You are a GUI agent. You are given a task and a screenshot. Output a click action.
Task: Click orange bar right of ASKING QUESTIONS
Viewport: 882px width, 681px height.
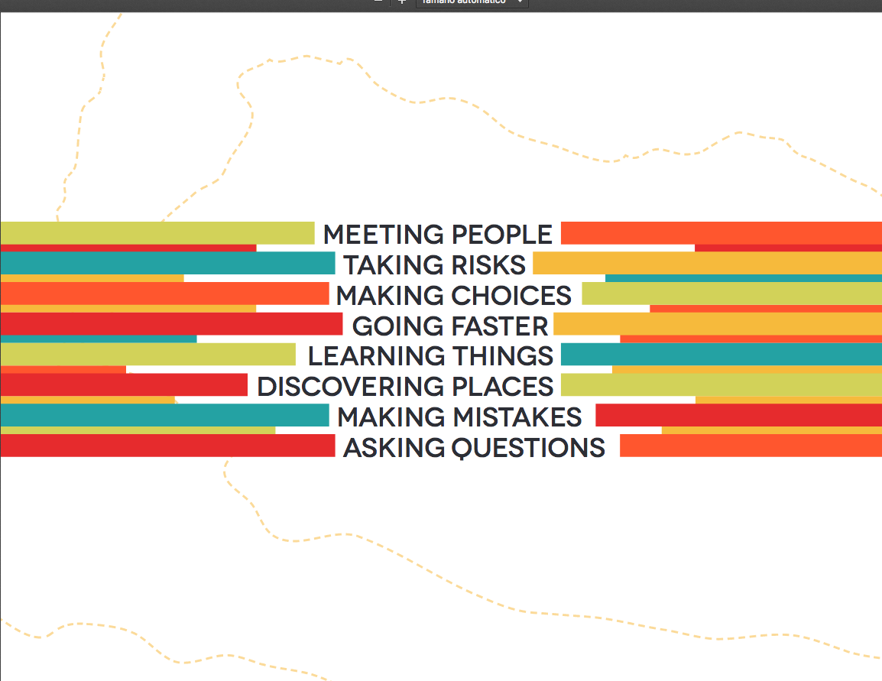(751, 446)
